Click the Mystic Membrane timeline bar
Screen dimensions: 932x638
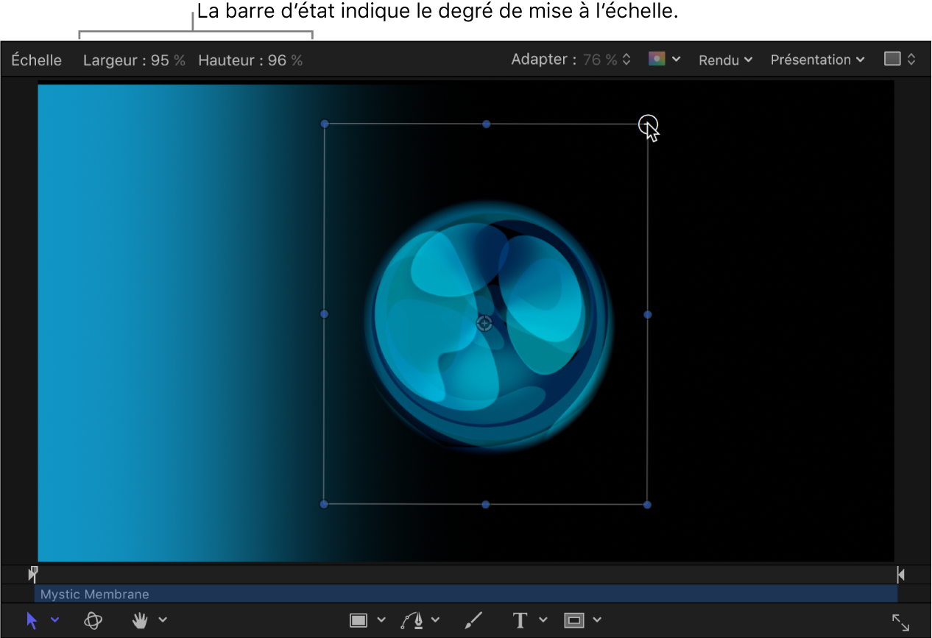click(465, 594)
